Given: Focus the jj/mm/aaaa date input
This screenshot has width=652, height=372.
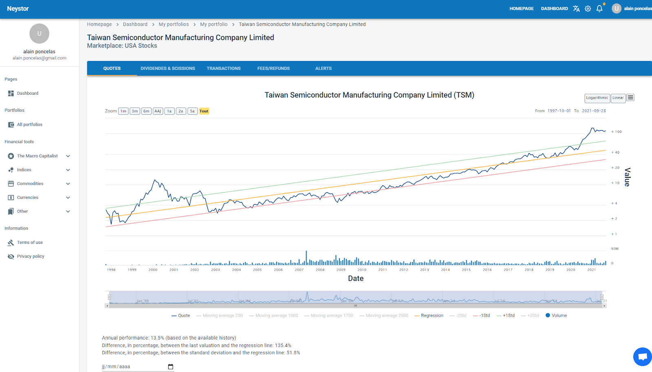Looking at the screenshot, I should [x=138, y=367].
